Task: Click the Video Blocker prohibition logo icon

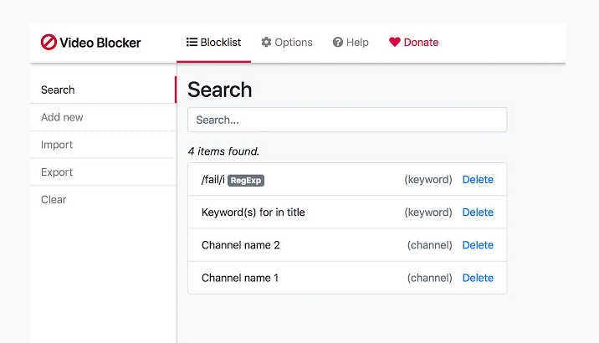Action: 49,43
